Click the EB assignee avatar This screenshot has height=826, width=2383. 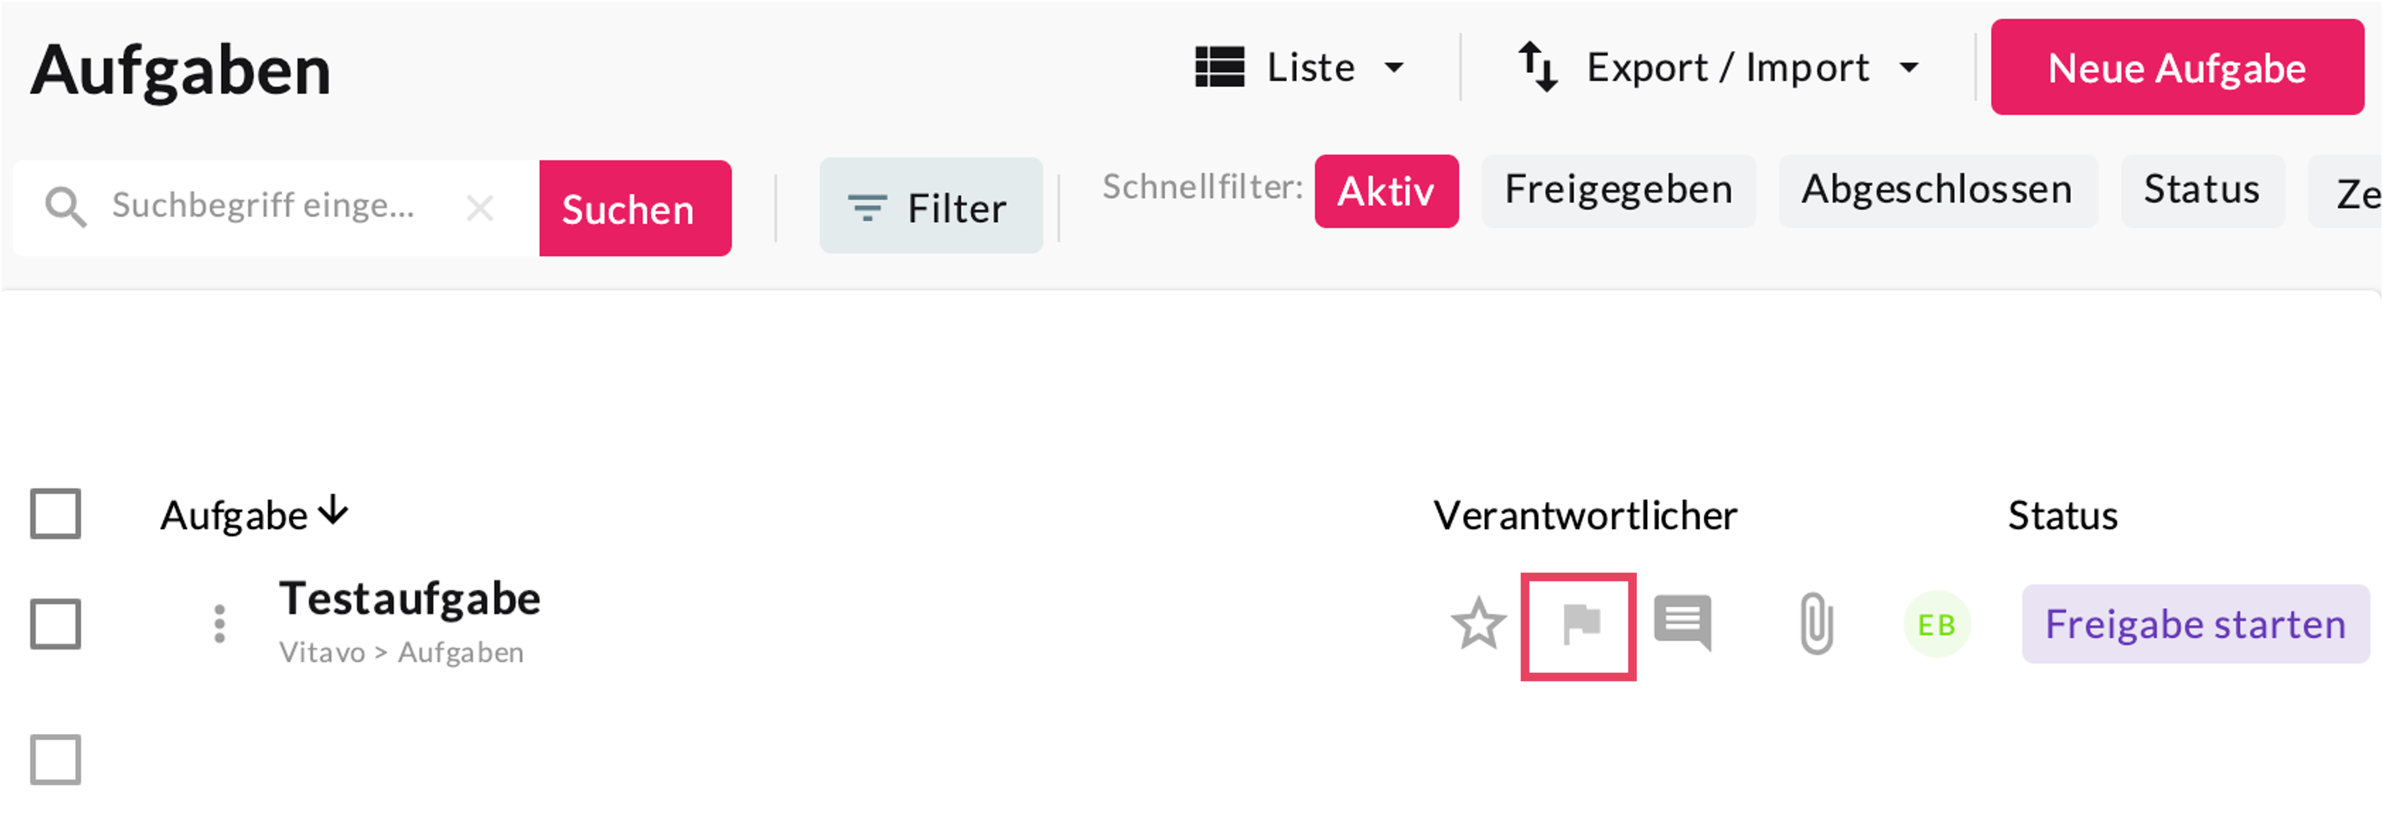[x=1936, y=624]
